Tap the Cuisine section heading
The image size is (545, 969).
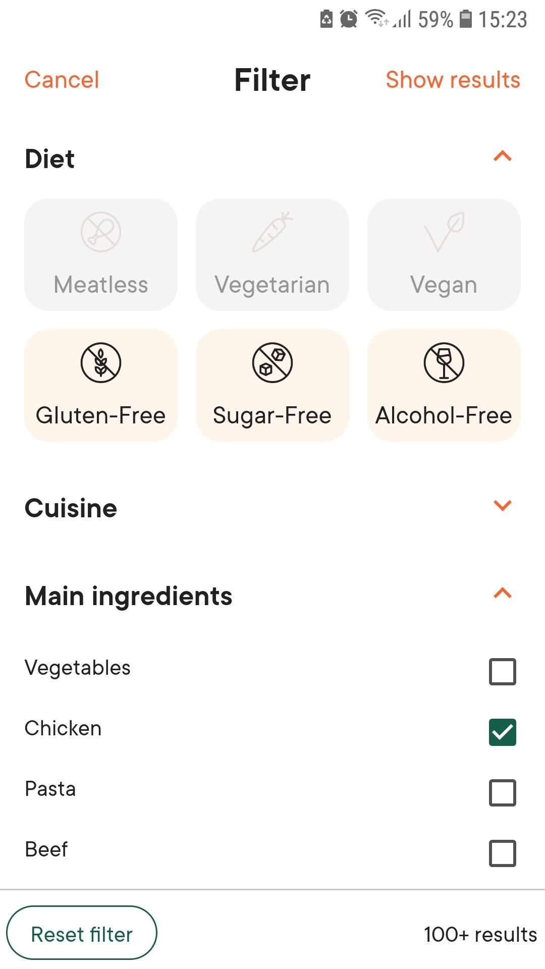point(71,508)
